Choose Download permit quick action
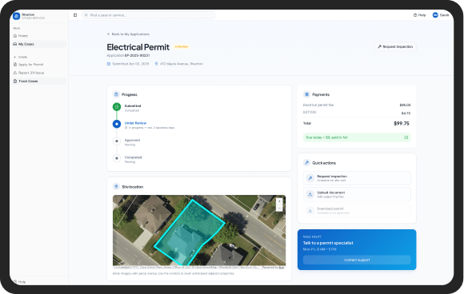 [x=357, y=210]
